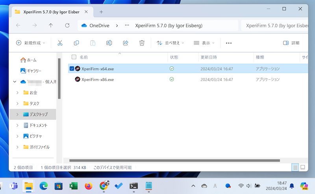Open the 新規作成 dropdown
The height and width of the screenshot is (194, 315).
point(30,43)
